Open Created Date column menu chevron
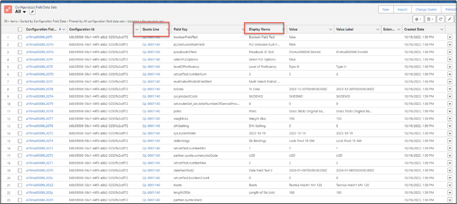This screenshot has width=457, height=204. click(442, 29)
